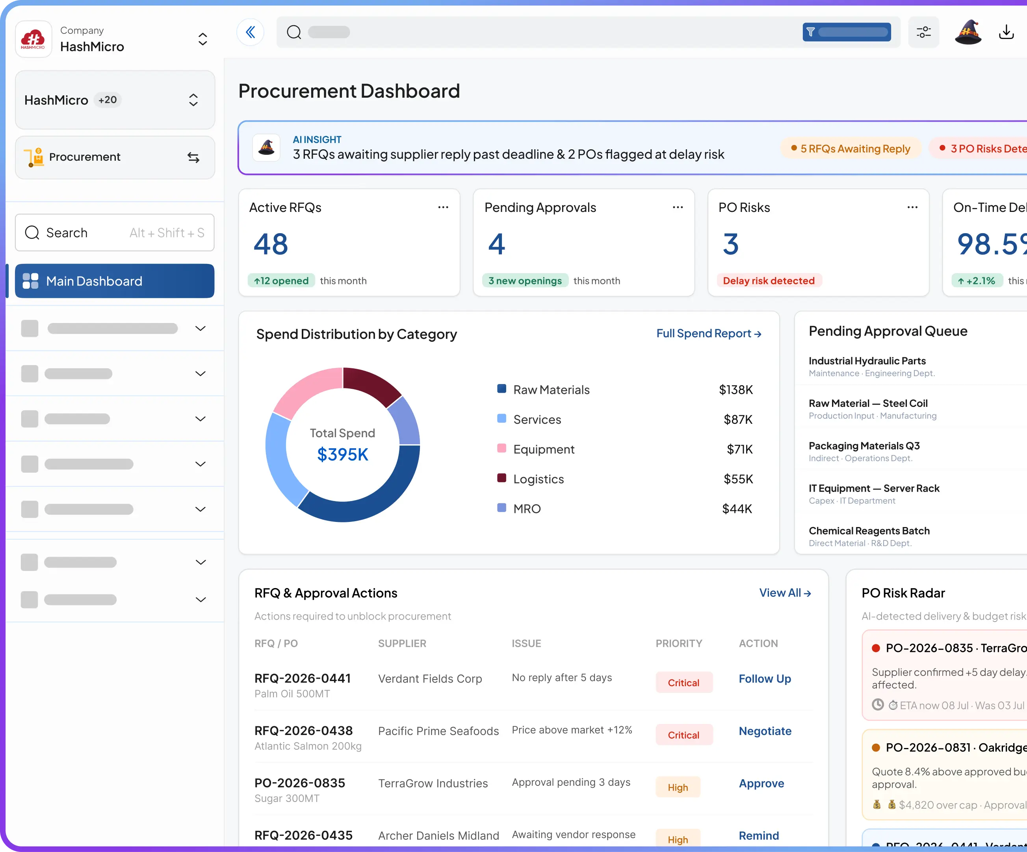The image size is (1027, 852).
Task: Select Main Dashboard in sidebar
Action: tap(115, 281)
